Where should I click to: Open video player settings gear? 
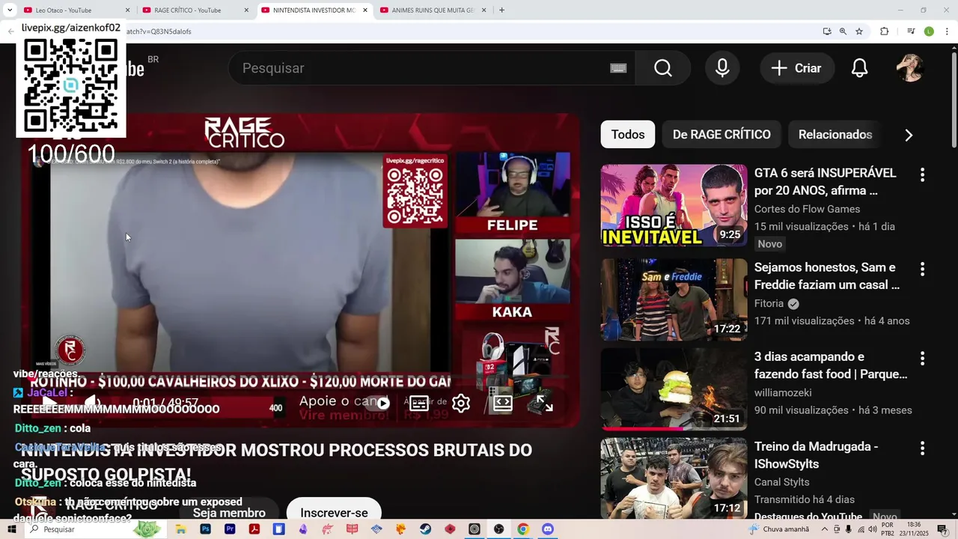coord(461,404)
